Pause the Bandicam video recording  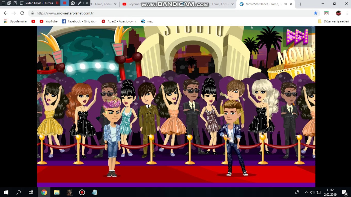click(x=57, y=3)
